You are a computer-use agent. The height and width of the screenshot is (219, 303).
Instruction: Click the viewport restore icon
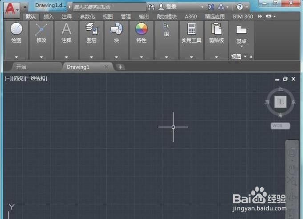285,79
